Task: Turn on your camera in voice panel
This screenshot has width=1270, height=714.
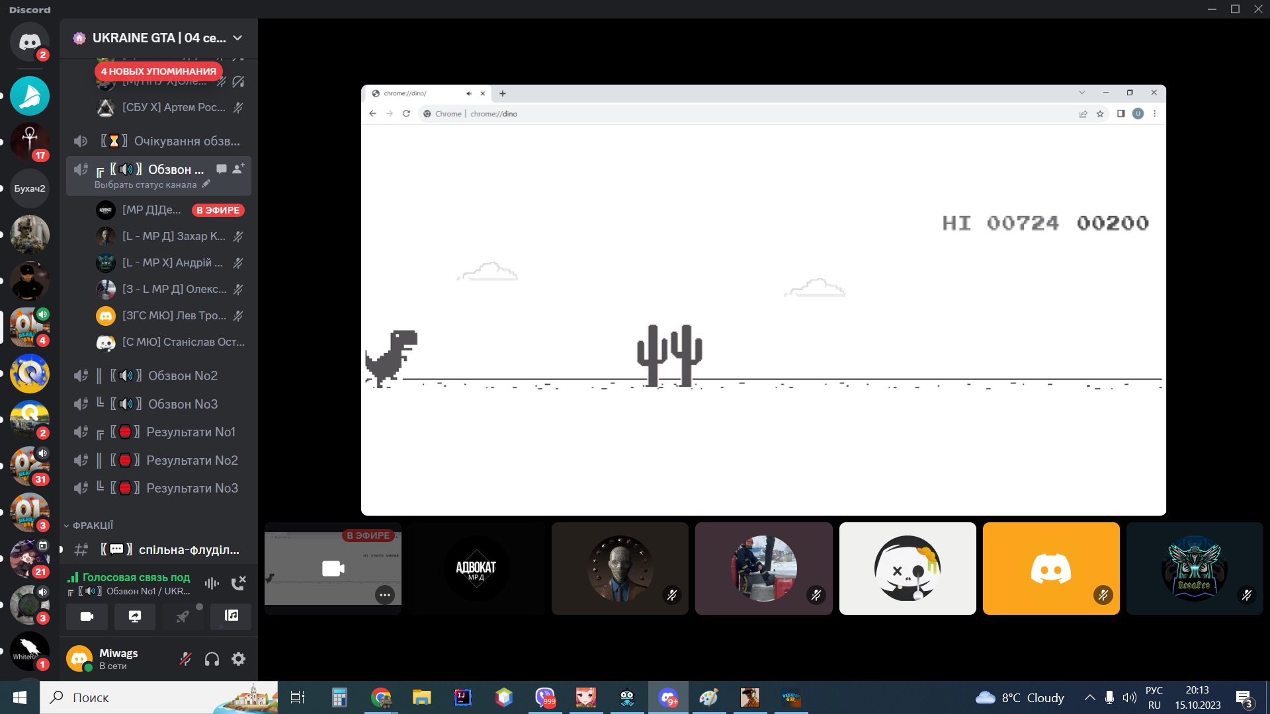Action: [x=87, y=616]
